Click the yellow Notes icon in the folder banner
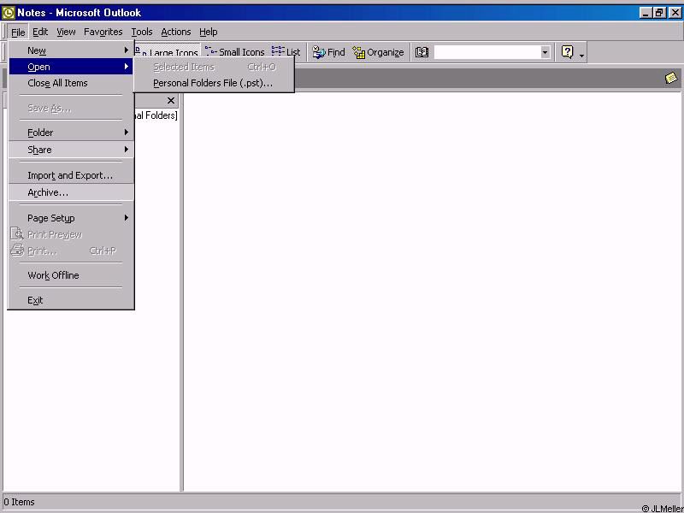 pos(671,78)
